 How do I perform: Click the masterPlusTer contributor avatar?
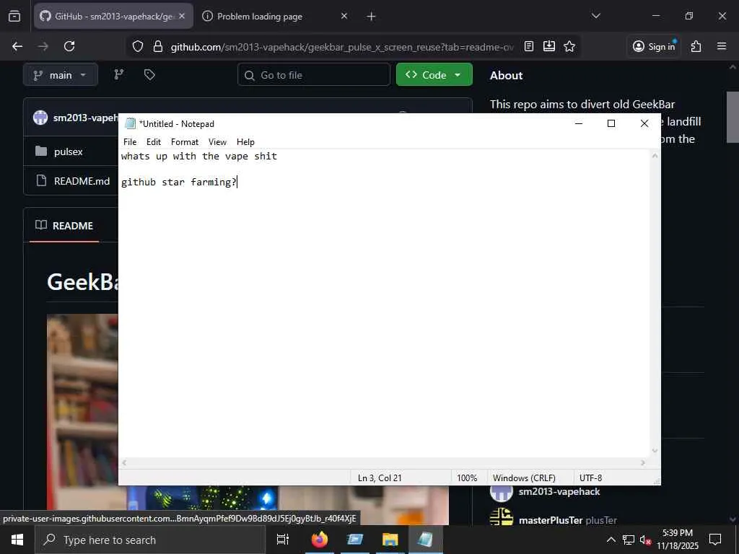502,516
